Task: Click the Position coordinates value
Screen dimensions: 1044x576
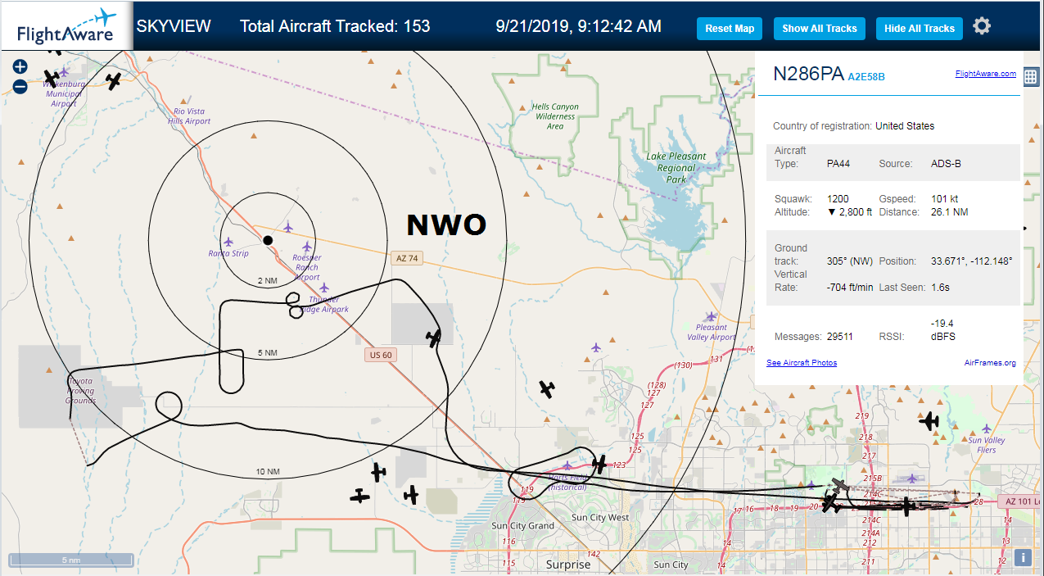Action: (972, 261)
